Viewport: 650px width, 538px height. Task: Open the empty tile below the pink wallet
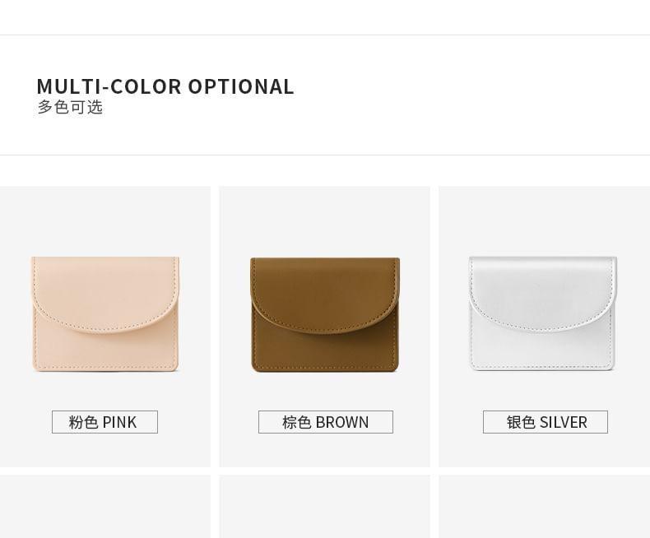105,507
